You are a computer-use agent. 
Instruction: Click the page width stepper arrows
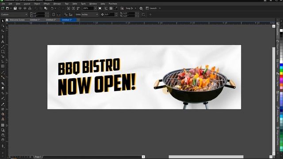(47, 13)
